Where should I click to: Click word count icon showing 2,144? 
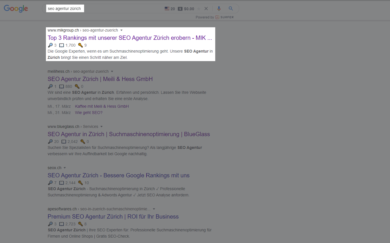click(62, 183)
